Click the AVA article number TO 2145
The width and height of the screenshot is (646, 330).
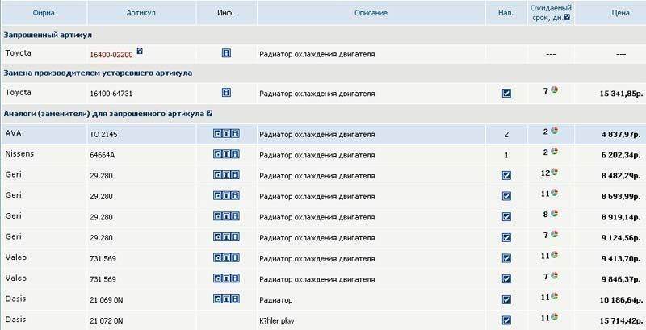[x=106, y=132]
